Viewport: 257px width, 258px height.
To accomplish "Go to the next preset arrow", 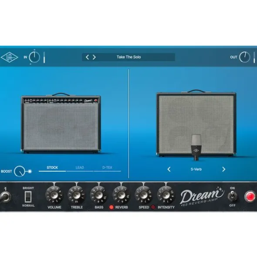I will click(x=94, y=57).
